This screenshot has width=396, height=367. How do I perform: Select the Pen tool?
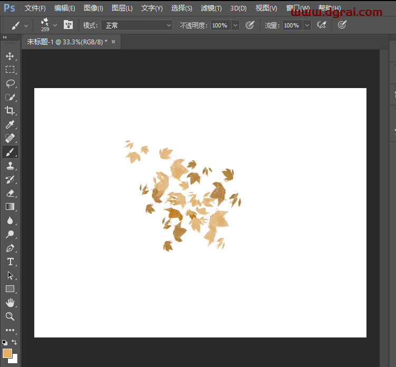click(x=10, y=248)
